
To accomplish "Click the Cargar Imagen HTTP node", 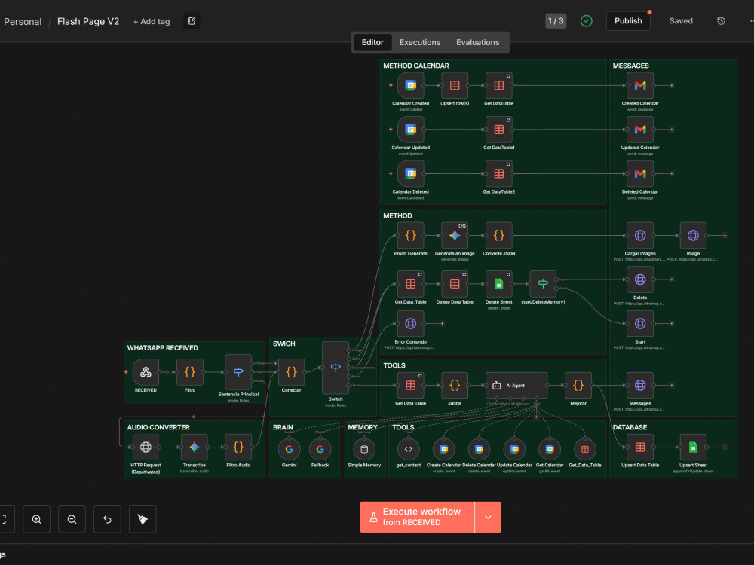I will coord(640,235).
